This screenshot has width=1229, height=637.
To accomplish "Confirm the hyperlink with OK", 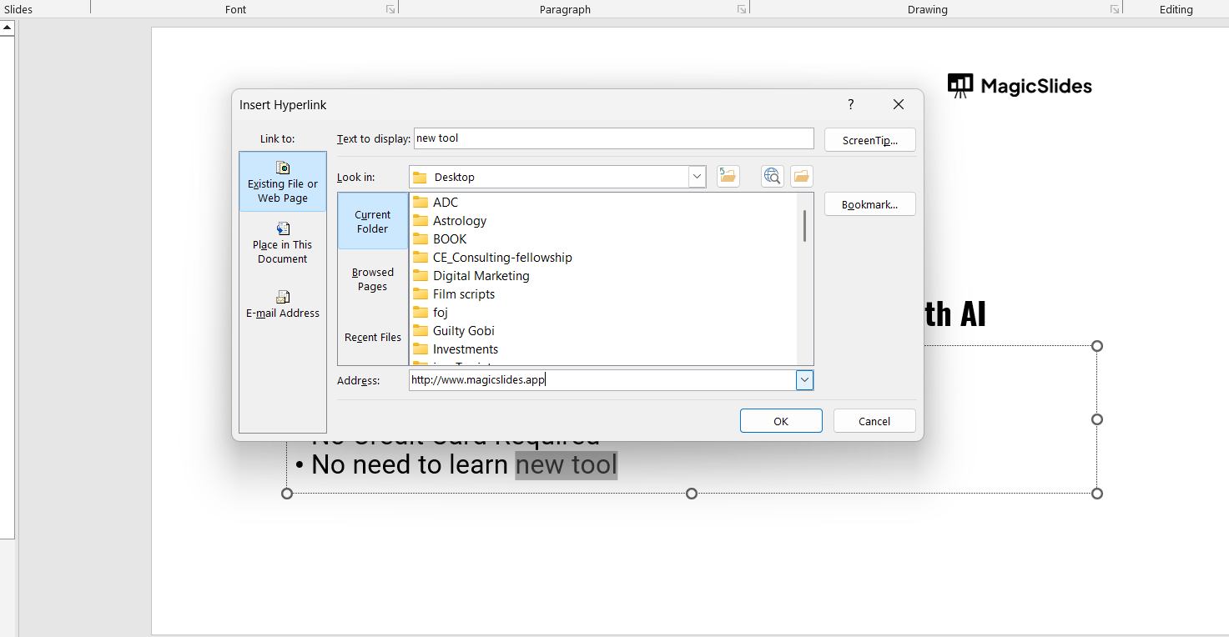I will 781,421.
